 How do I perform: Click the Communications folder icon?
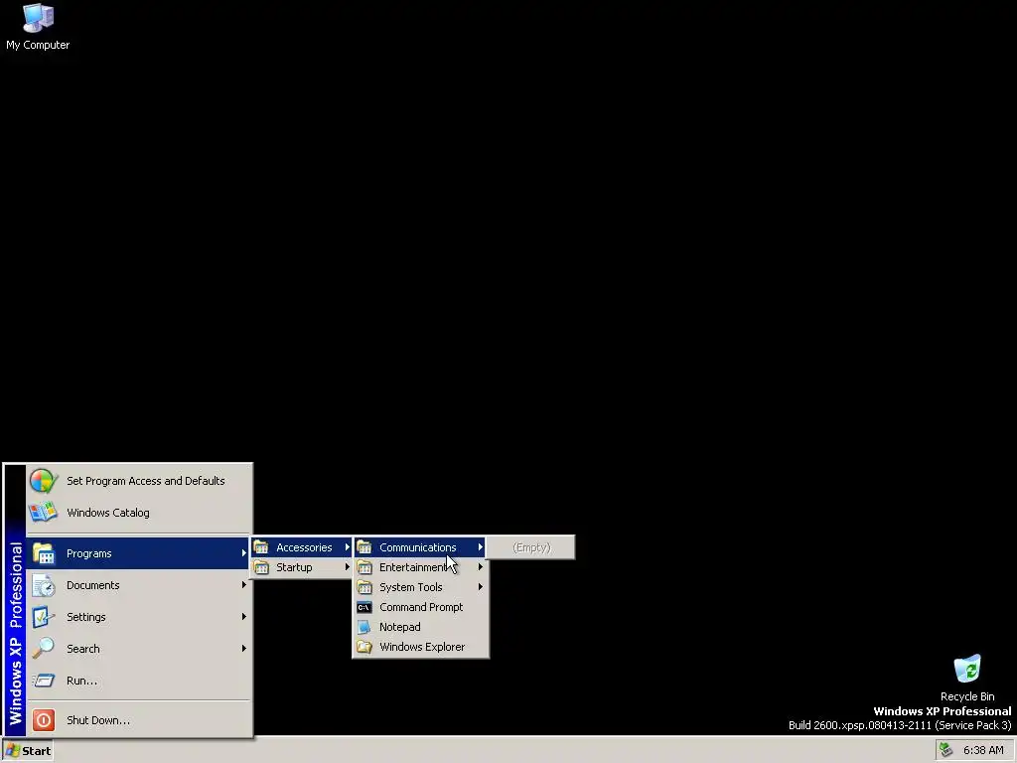pos(364,547)
